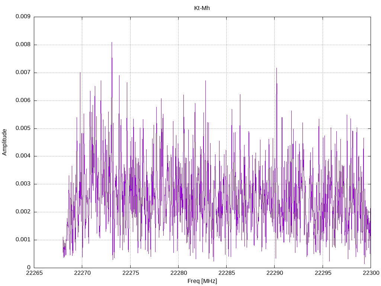
Task: Click the 22280 frequency tick label
Action: coord(179,273)
